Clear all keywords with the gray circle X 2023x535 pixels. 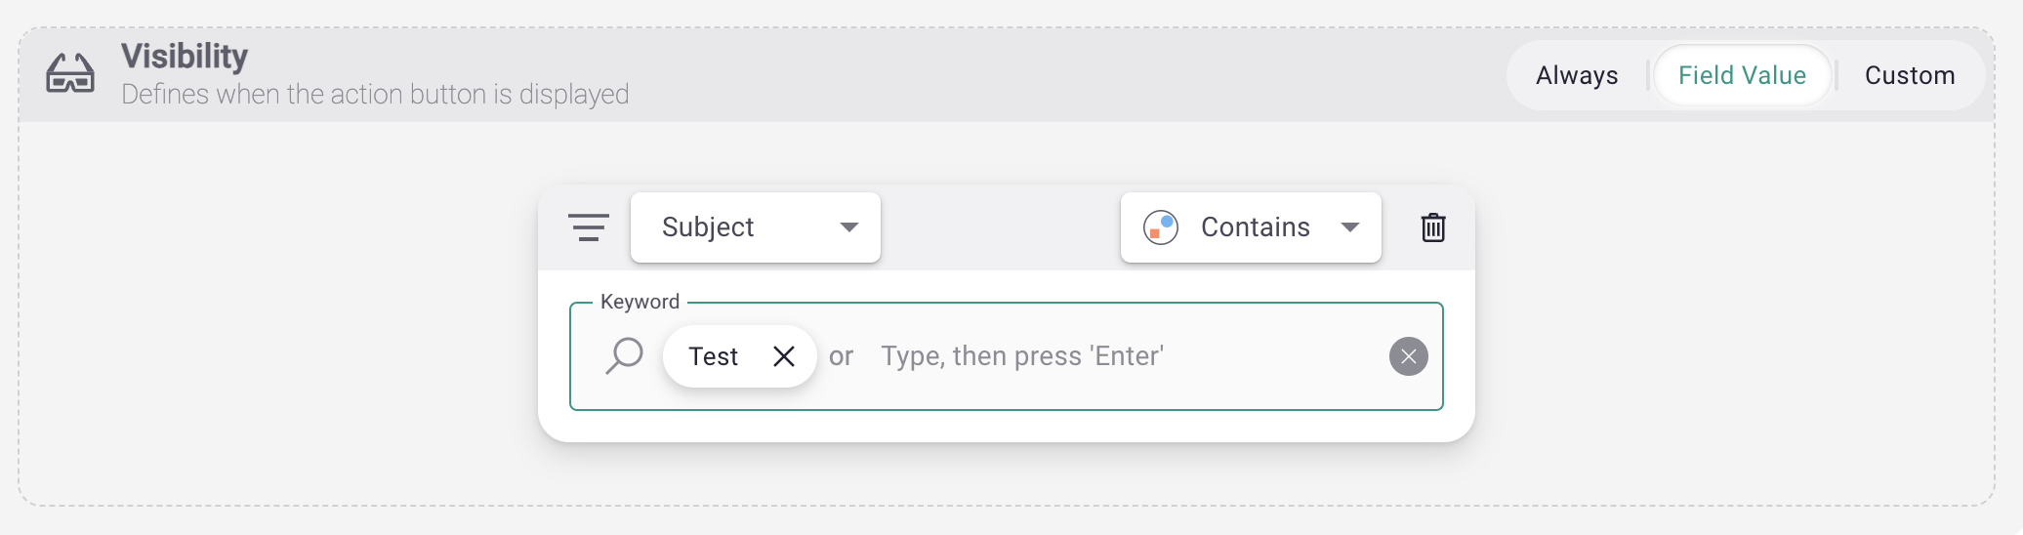pyautogui.click(x=1408, y=356)
